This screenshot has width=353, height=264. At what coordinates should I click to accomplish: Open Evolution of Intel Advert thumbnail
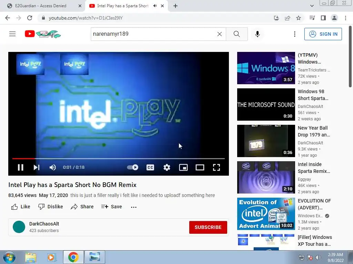pyautogui.click(x=266, y=214)
